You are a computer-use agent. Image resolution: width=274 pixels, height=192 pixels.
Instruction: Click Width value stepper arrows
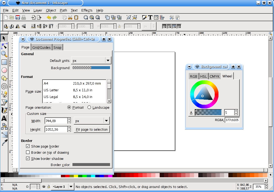pos(69,121)
